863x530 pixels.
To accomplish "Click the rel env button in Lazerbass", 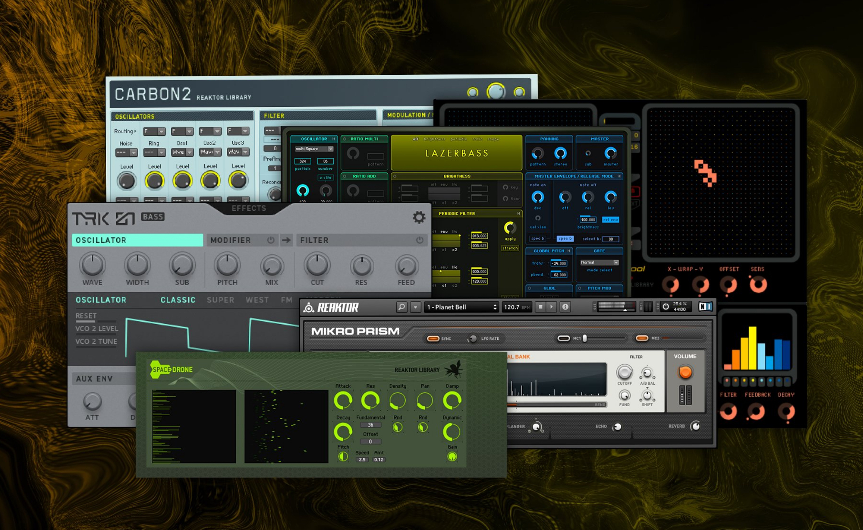I will click(610, 220).
